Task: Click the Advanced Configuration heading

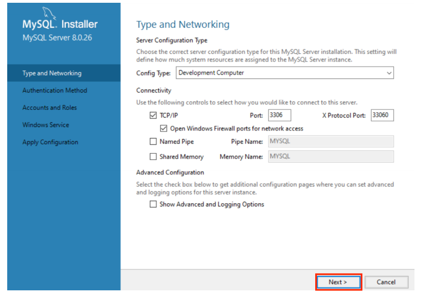Action: coord(170,173)
